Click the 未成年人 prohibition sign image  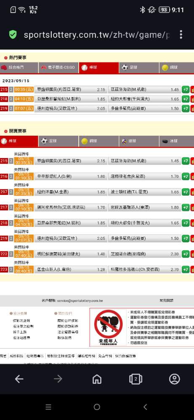point(108,327)
